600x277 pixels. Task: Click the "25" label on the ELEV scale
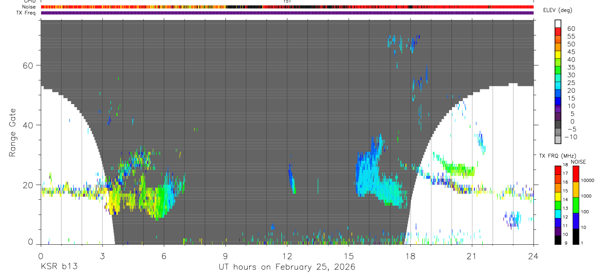pyautogui.click(x=571, y=83)
